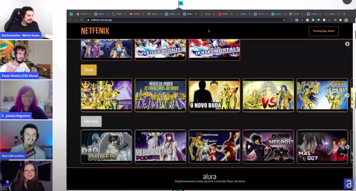Viewport: 356px width, 191px height.
Task: Select the Demais category label
Action: coord(91,121)
